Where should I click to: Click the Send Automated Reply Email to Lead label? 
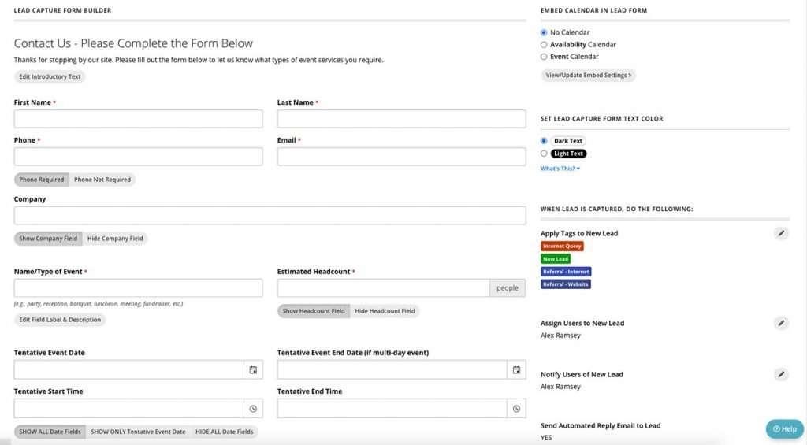click(x=600, y=426)
